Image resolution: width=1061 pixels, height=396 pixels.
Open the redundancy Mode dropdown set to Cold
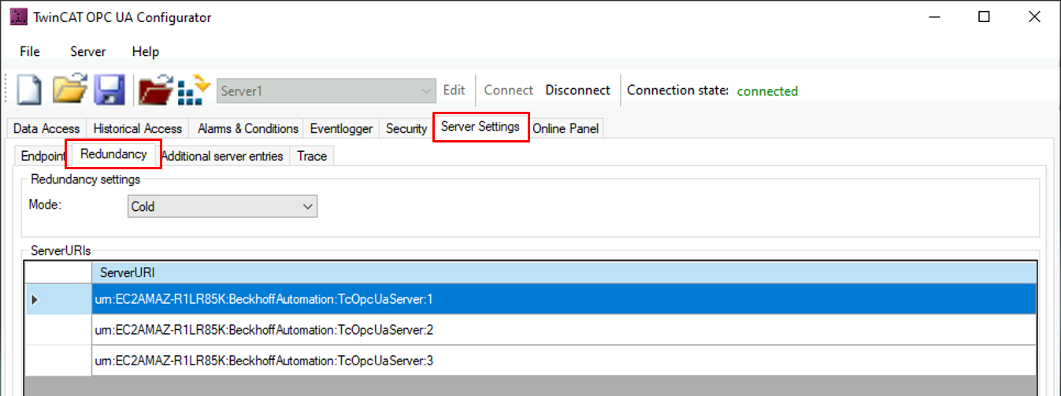click(222, 207)
